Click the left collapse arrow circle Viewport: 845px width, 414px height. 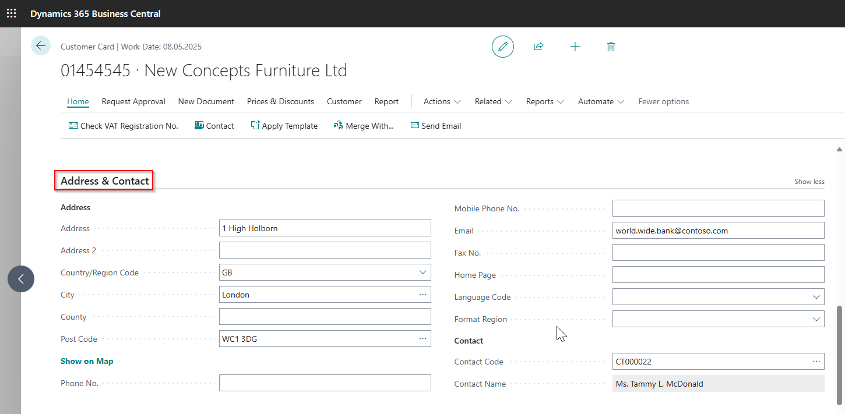21,279
